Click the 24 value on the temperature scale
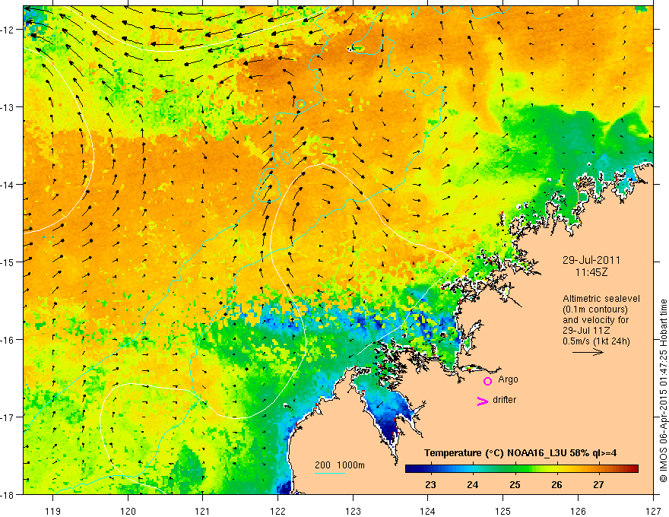669x517 pixels. click(473, 484)
